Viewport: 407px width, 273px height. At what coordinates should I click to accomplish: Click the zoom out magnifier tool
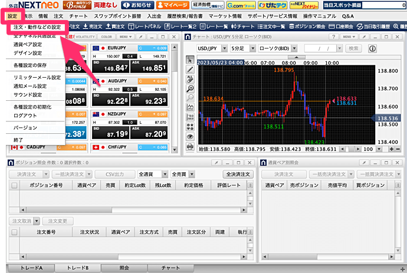click(x=190, y=98)
